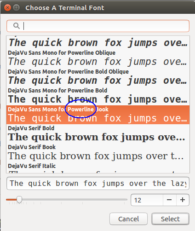The width and height of the screenshot is (195, 231).
Task: Click the bold oblique preview sample at top
Action: (98, 42)
